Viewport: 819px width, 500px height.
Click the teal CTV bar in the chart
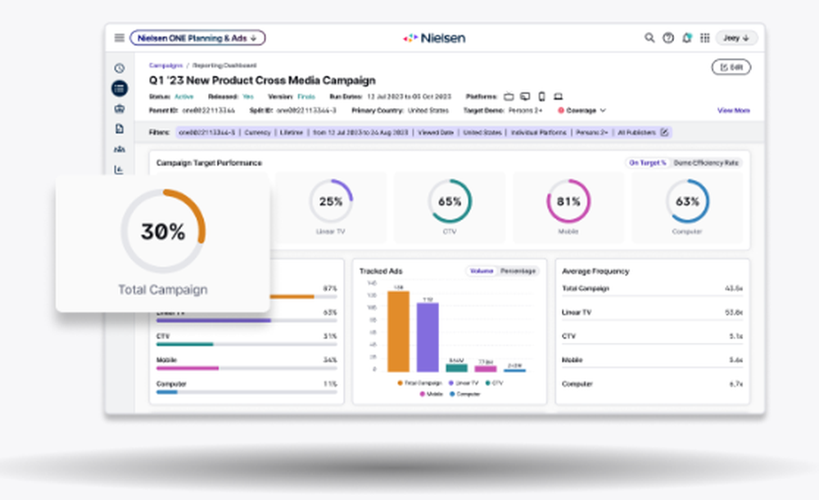coord(456,368)
